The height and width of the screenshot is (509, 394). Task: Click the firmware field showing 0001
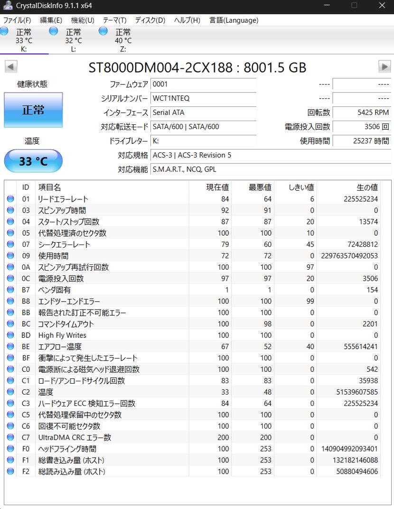(204, 84)
